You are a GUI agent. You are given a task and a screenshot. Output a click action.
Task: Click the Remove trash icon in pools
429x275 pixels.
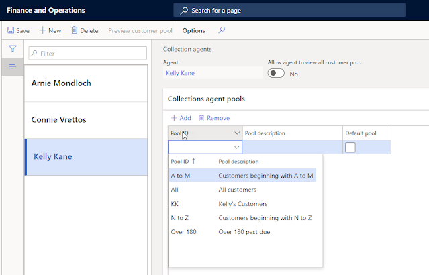pyautogui.click(x=201, y=118)
